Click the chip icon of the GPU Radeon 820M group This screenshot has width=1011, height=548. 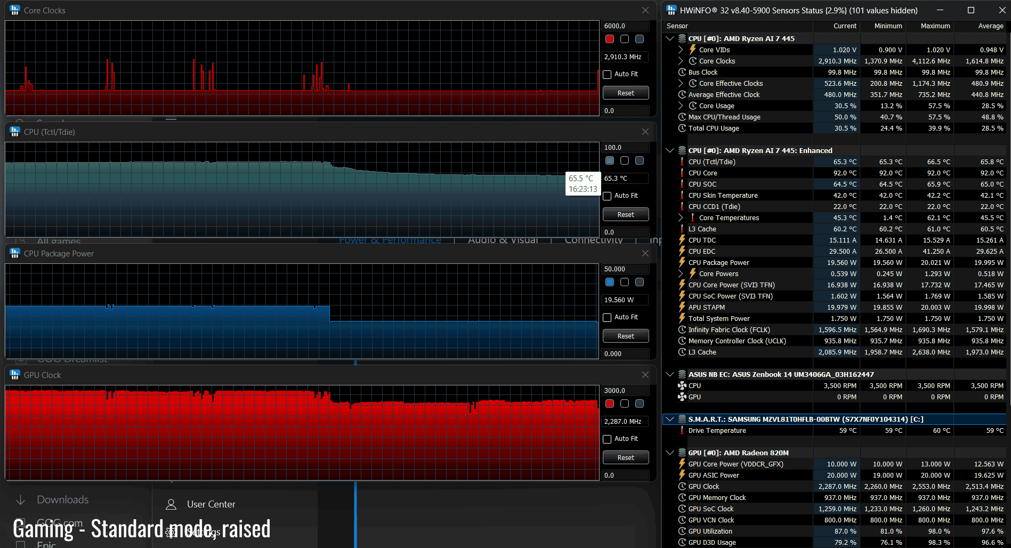pos(682,453)
